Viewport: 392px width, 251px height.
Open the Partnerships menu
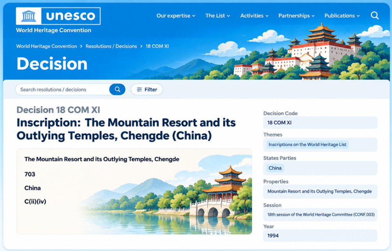pyautogui.click(x=297, y=16)
